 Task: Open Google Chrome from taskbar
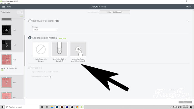pyautogui.click(x=77, y=107)
